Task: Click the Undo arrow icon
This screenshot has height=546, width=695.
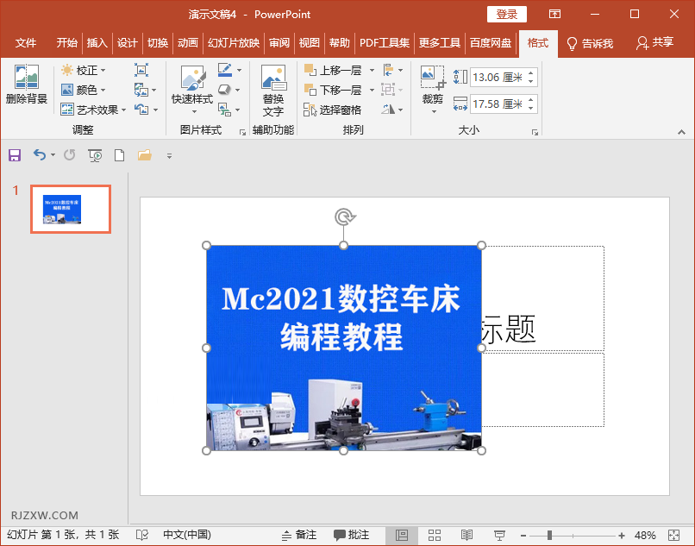Action: coord(40,154)
